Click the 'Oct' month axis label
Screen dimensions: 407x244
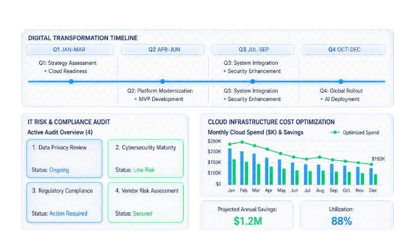346,190
